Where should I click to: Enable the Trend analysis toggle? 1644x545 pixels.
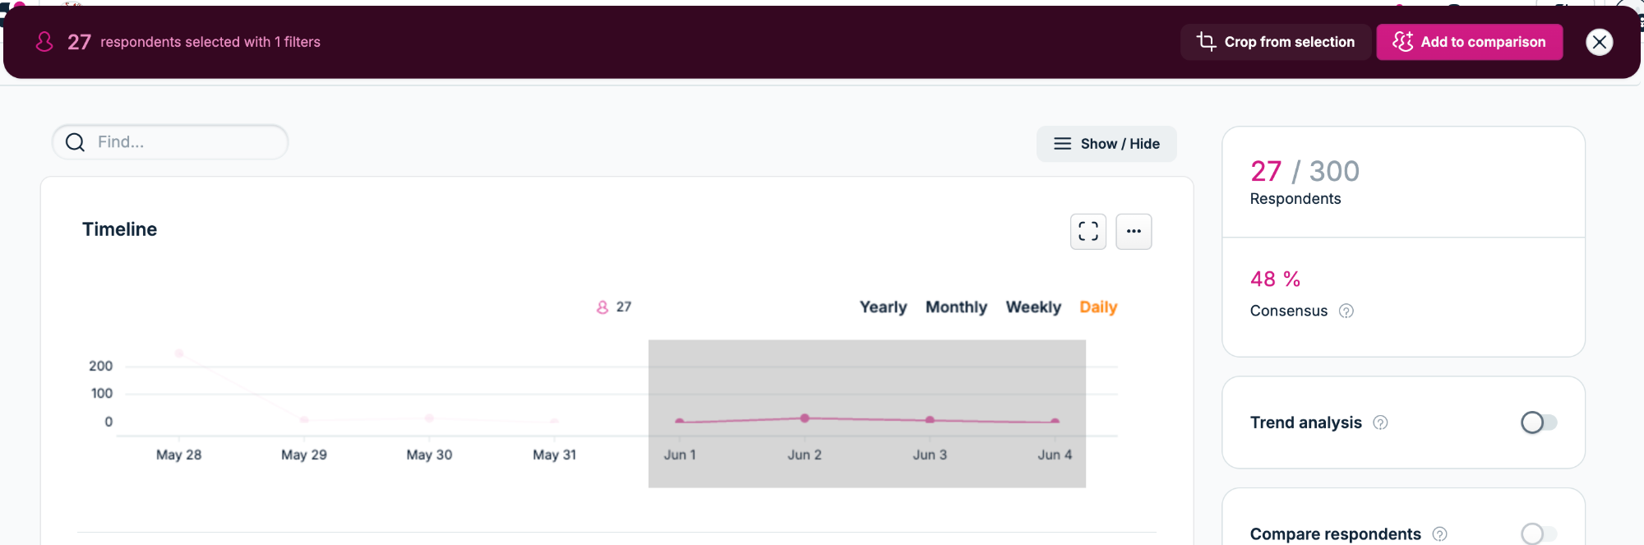1539,423
